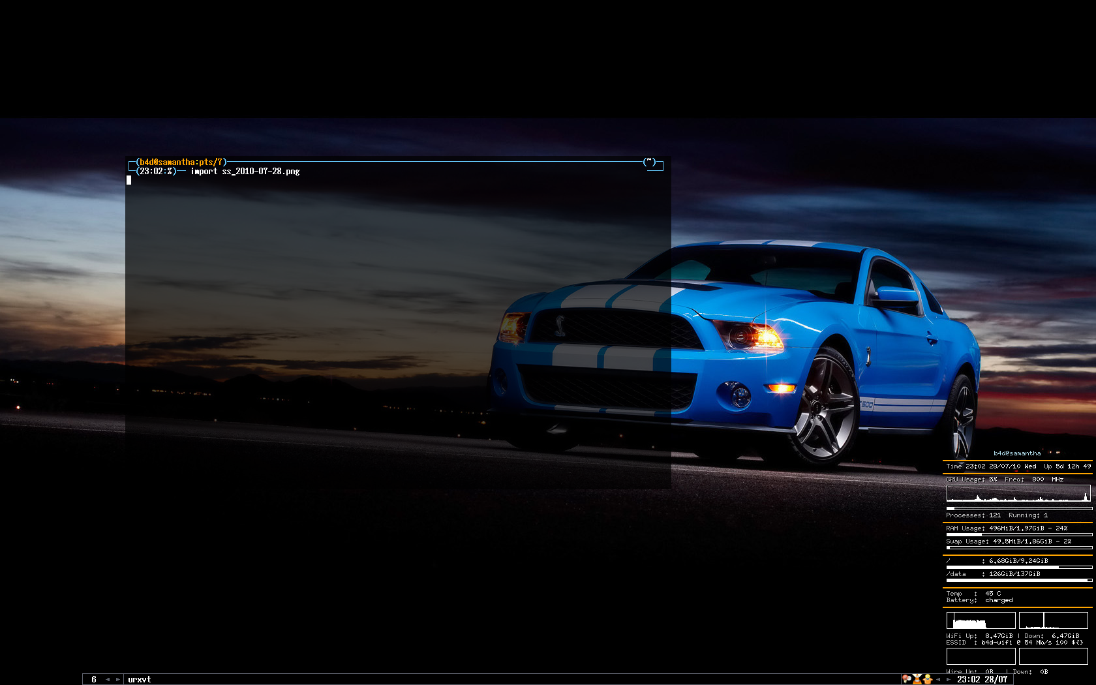The image size is (1096, 685).
Task: Click the root filesystem usage bar
Action: click(1019, 567)
